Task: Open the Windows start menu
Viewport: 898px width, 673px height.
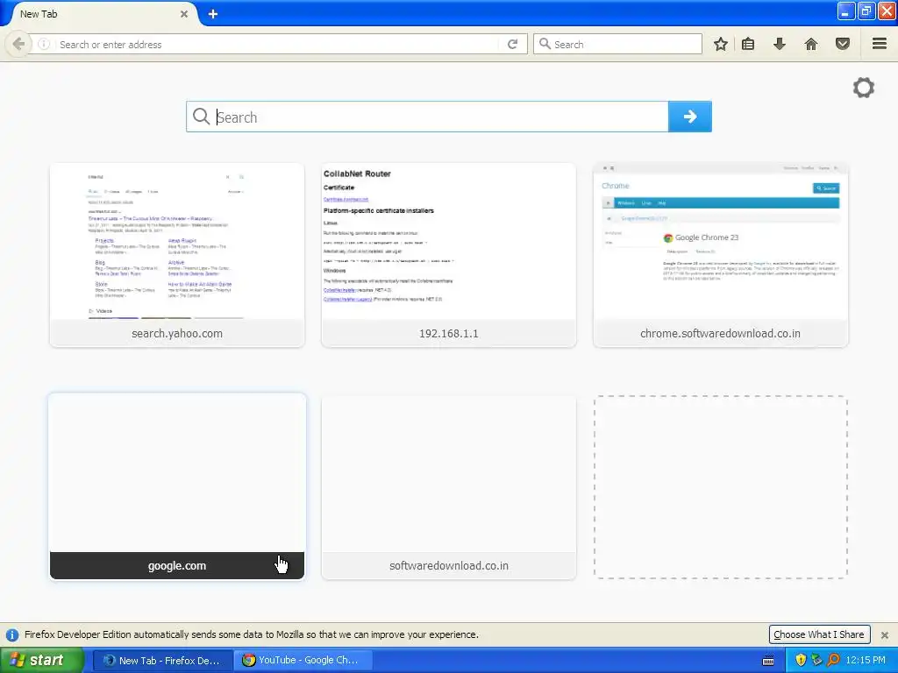Action: [x=41, y=661]
